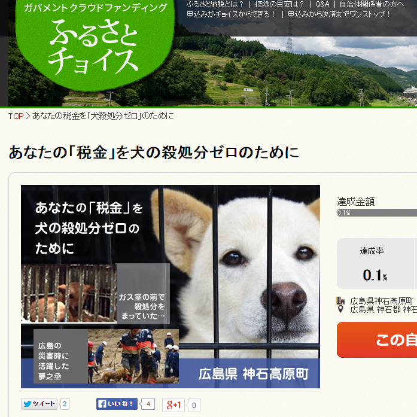Open the ふるさと納税とは? menu link
The image size is (417, 417).
click(x=215, y=4)
